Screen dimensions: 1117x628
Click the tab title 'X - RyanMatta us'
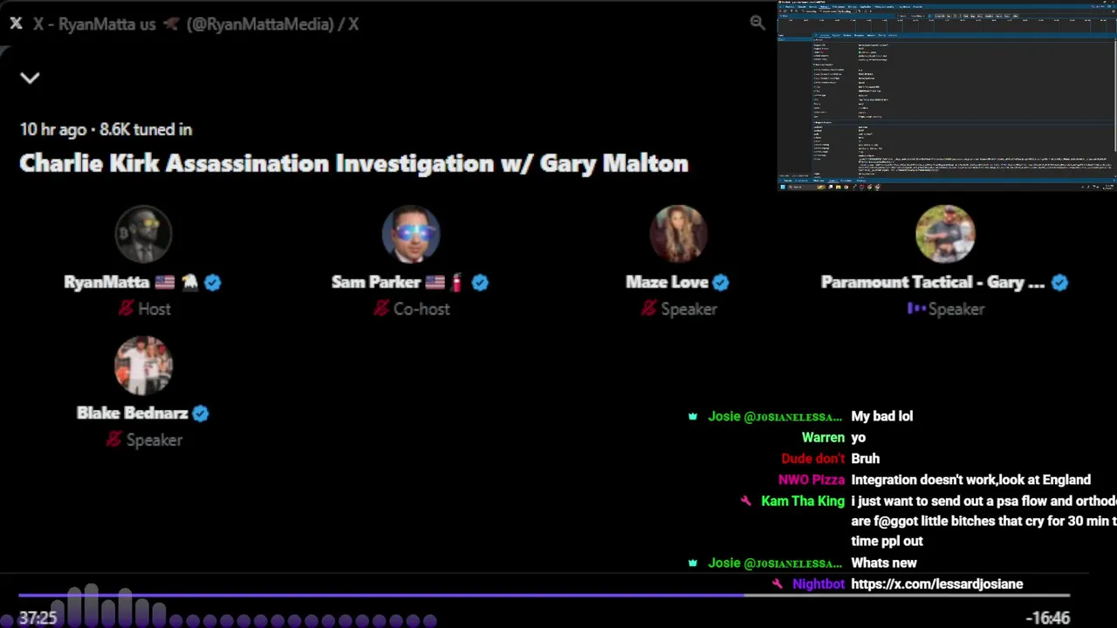click(x=195, y=24)
